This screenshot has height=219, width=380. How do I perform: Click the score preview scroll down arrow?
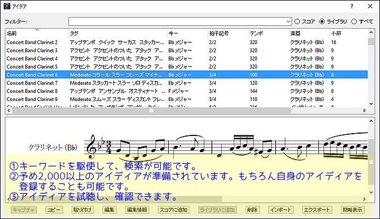click(371, 192)
